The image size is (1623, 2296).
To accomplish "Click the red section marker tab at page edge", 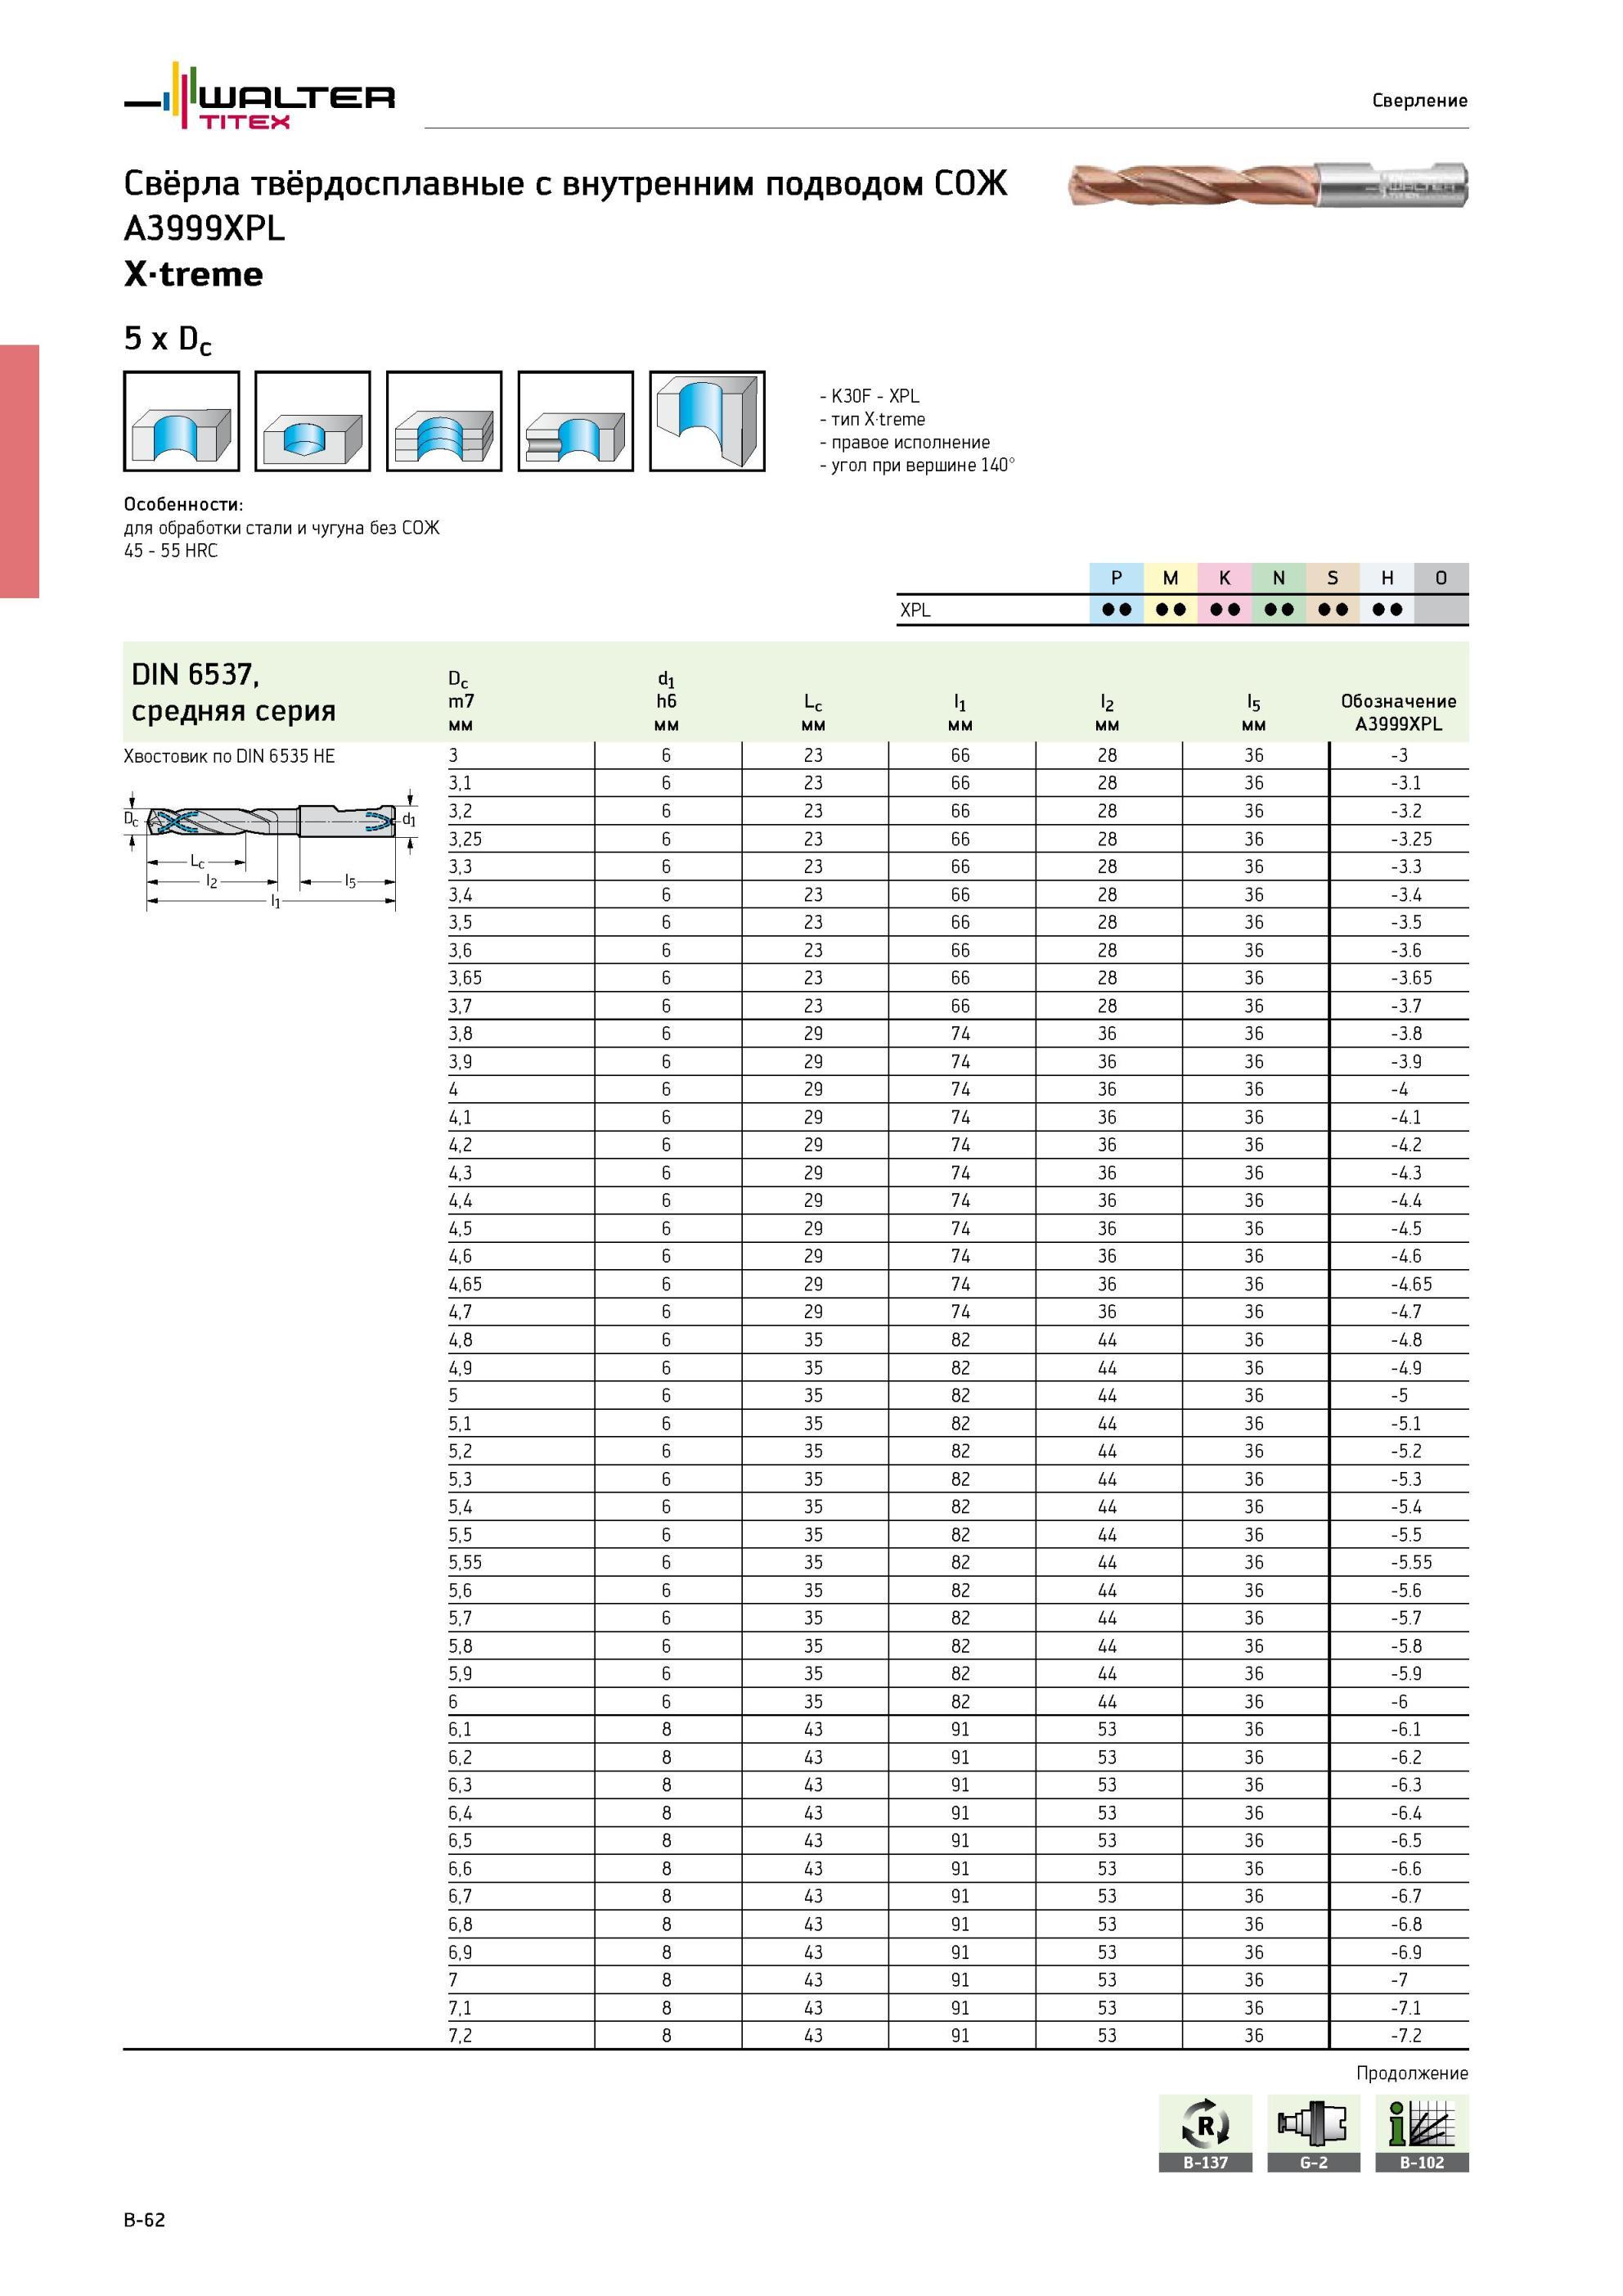I will pos(19,472).
